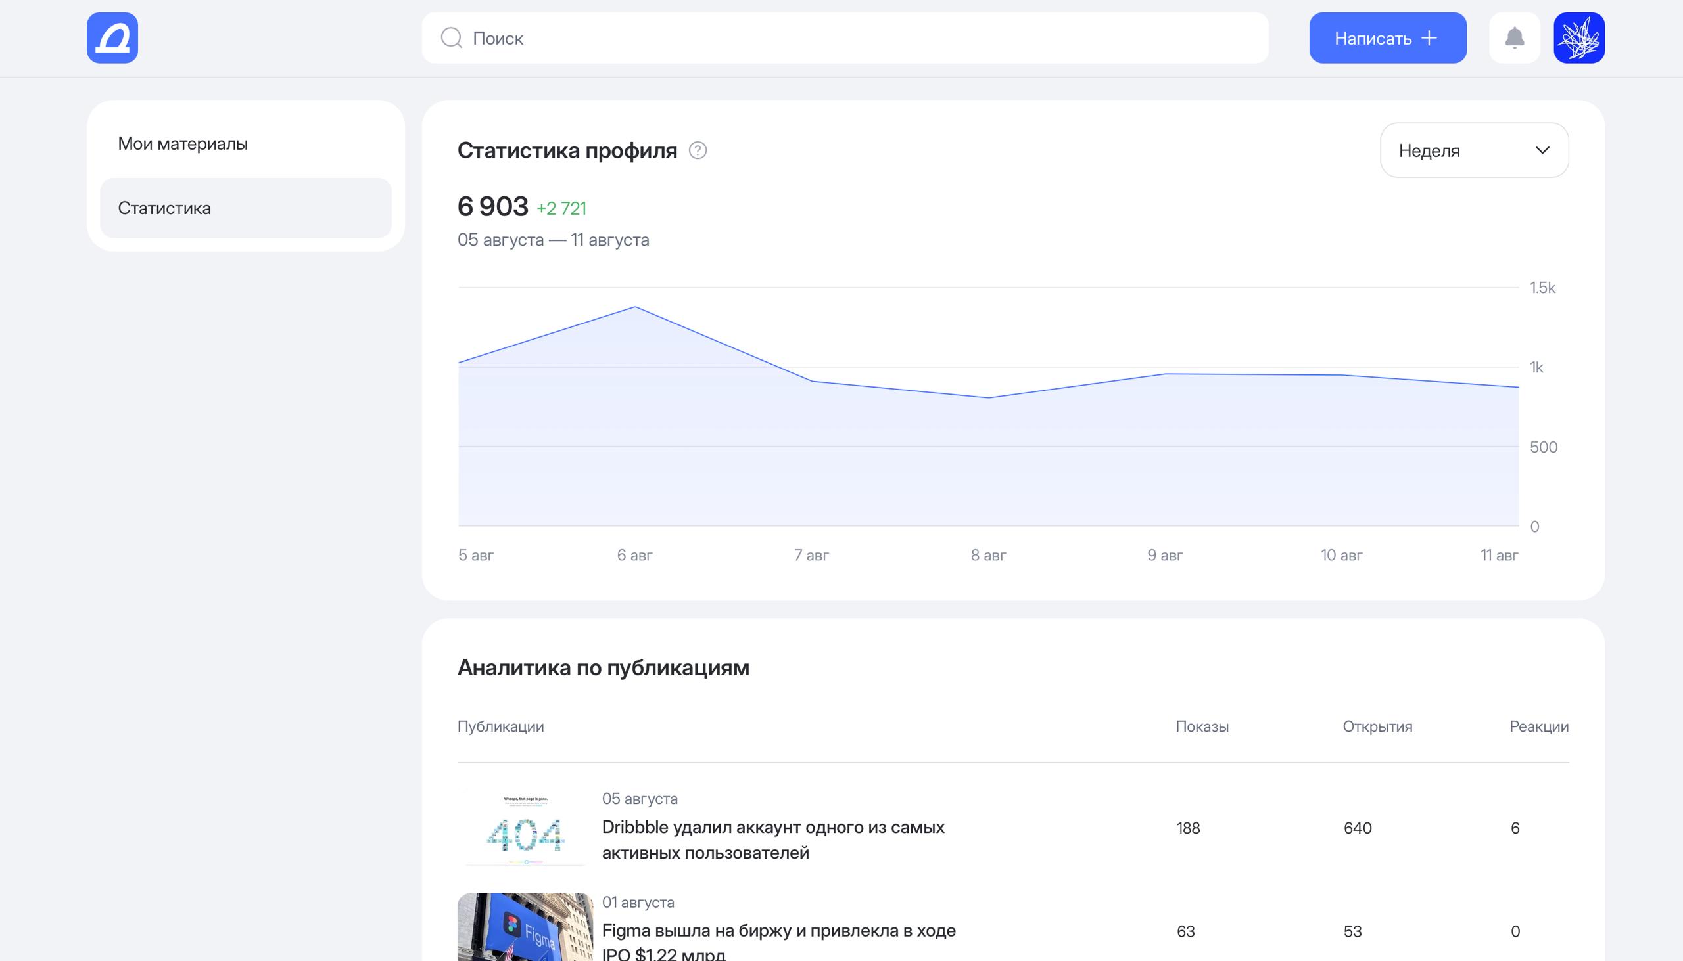Image resolution: width=1683 pixels, height=961 pixels.
Task: Sort by the Открытия column header
Action: click(1377, 726)
